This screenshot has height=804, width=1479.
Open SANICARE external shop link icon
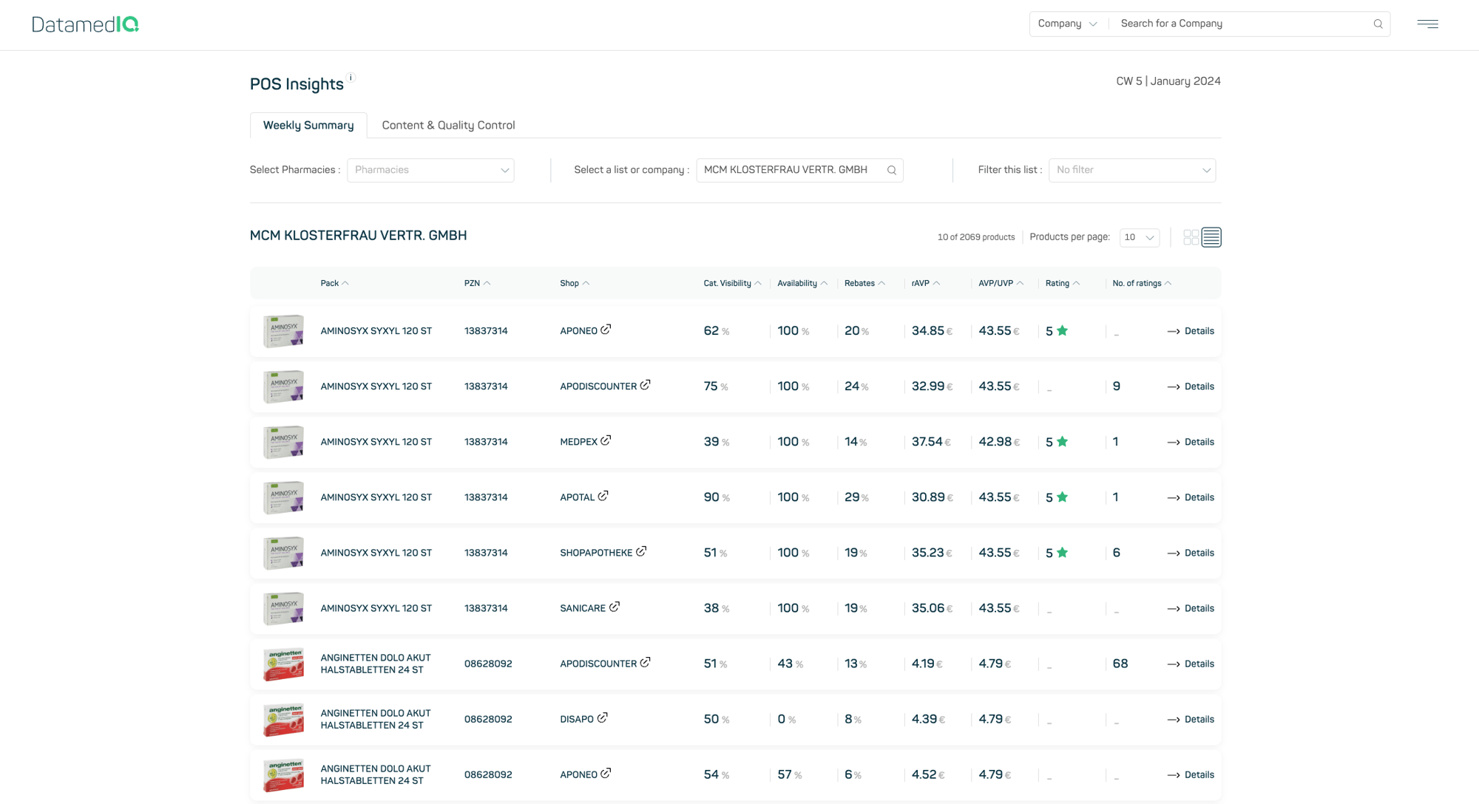[615, 607]
